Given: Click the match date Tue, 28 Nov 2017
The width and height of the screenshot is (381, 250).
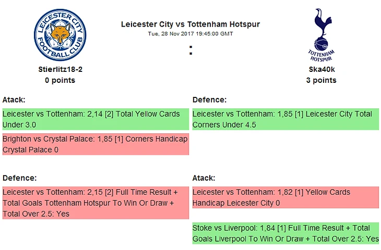Looking at the screenshot, I should (190, 34).
